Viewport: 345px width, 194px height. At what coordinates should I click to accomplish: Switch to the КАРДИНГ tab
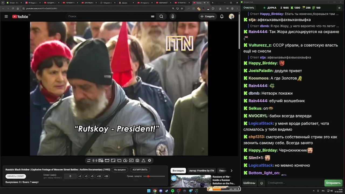coord(52,3)
